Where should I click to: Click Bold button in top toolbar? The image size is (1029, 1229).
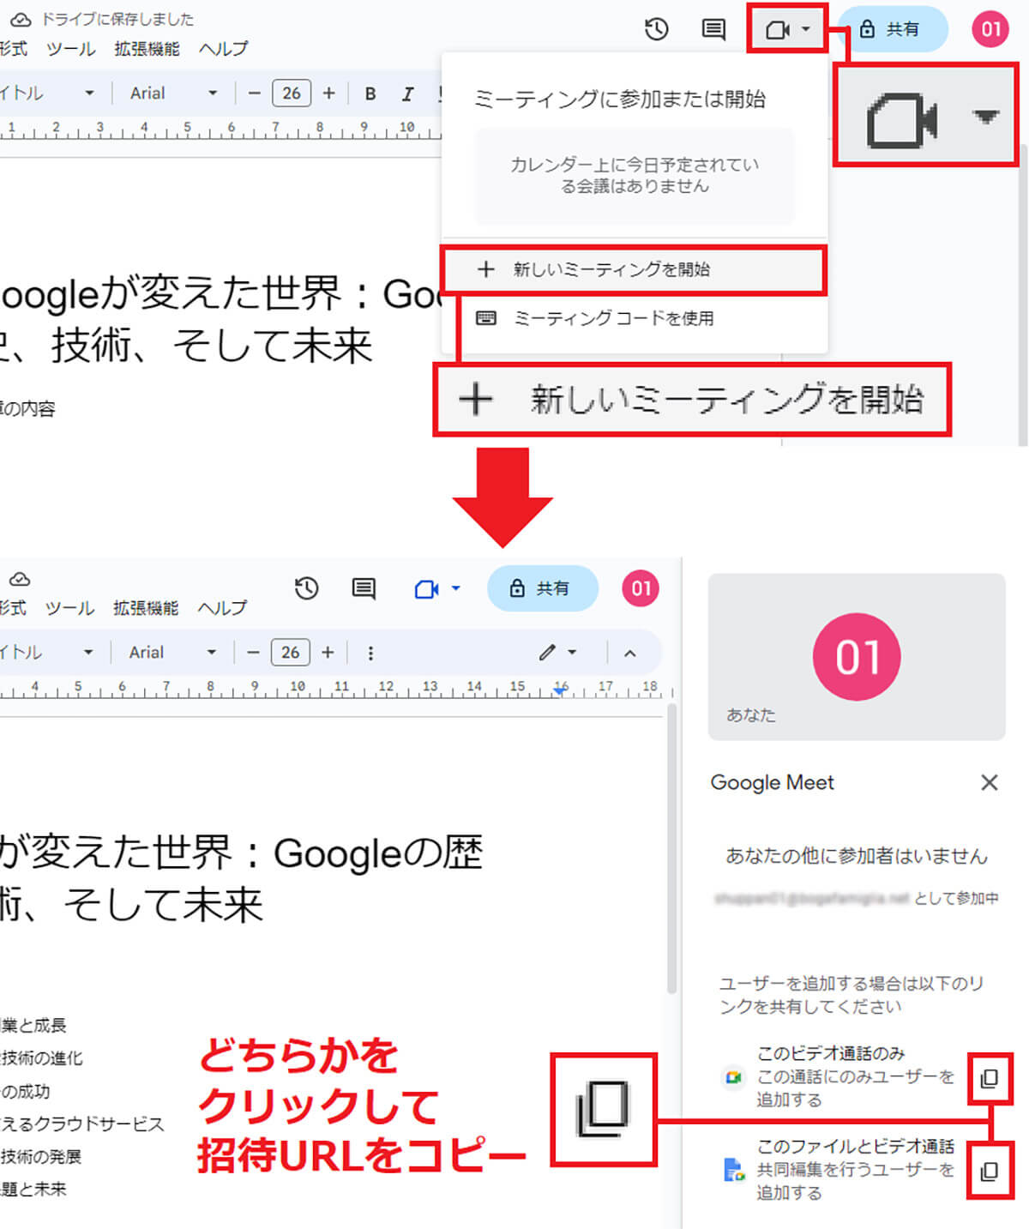[x=370, y=93]
